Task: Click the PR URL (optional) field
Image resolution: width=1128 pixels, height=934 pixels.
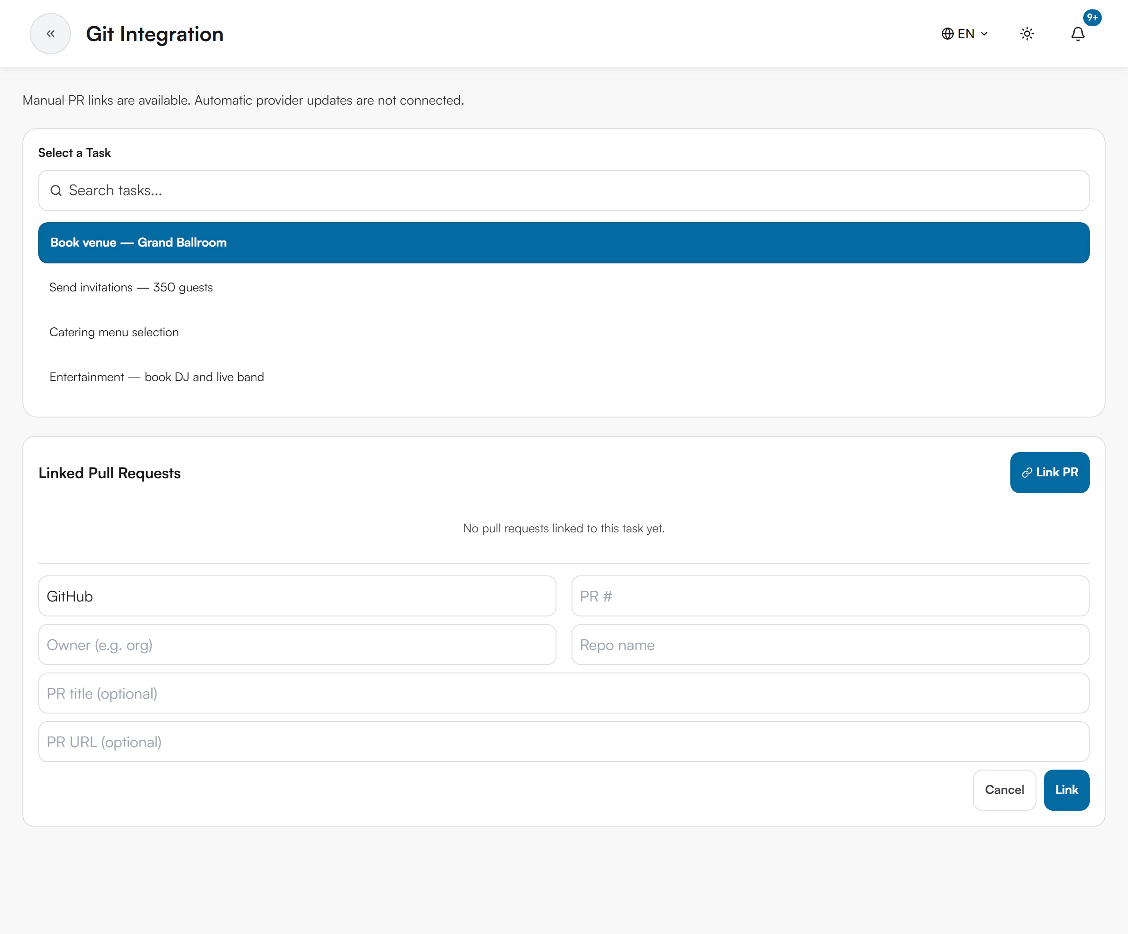Action: 564,742
